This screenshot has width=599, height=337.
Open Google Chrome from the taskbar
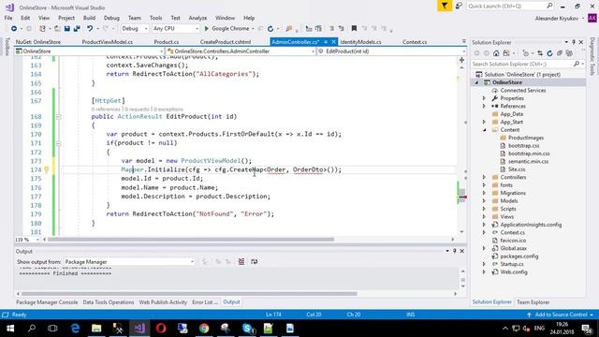coord(204,329)
